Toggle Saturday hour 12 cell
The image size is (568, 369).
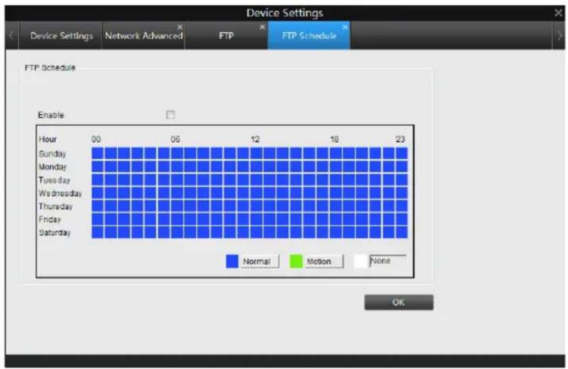coord(256,232)
